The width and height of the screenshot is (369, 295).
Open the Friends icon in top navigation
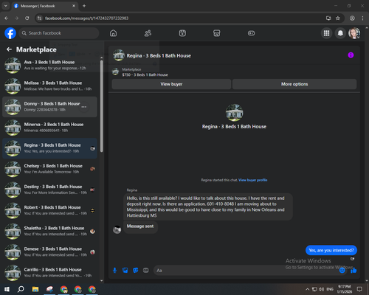coord(148,33)
